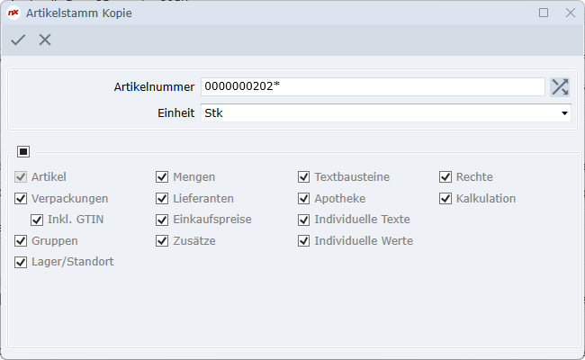The width and height of the screenshot is (585, 360).
Task: Disable the Inkl. GTIN option
Action: point(37,220)
